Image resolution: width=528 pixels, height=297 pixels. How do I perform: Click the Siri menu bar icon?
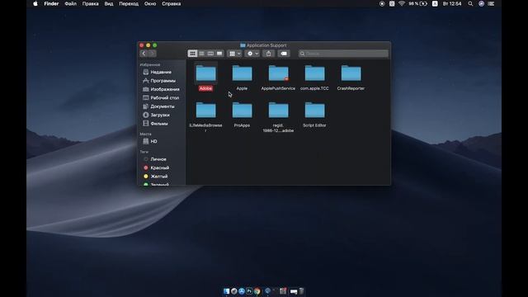(x=481, y=3)
